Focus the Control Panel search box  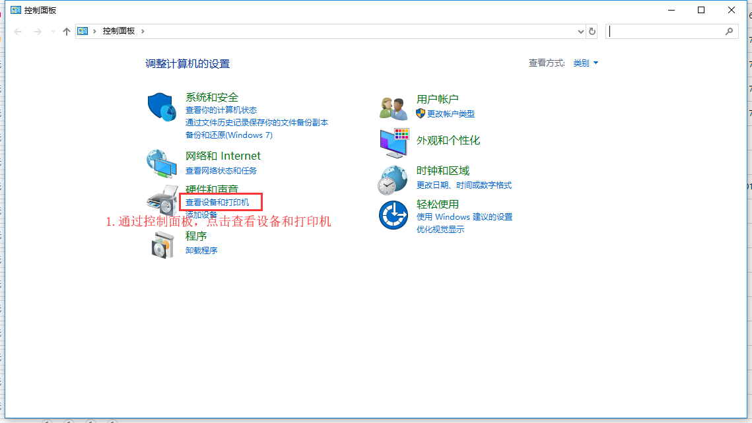pos(671,32)
